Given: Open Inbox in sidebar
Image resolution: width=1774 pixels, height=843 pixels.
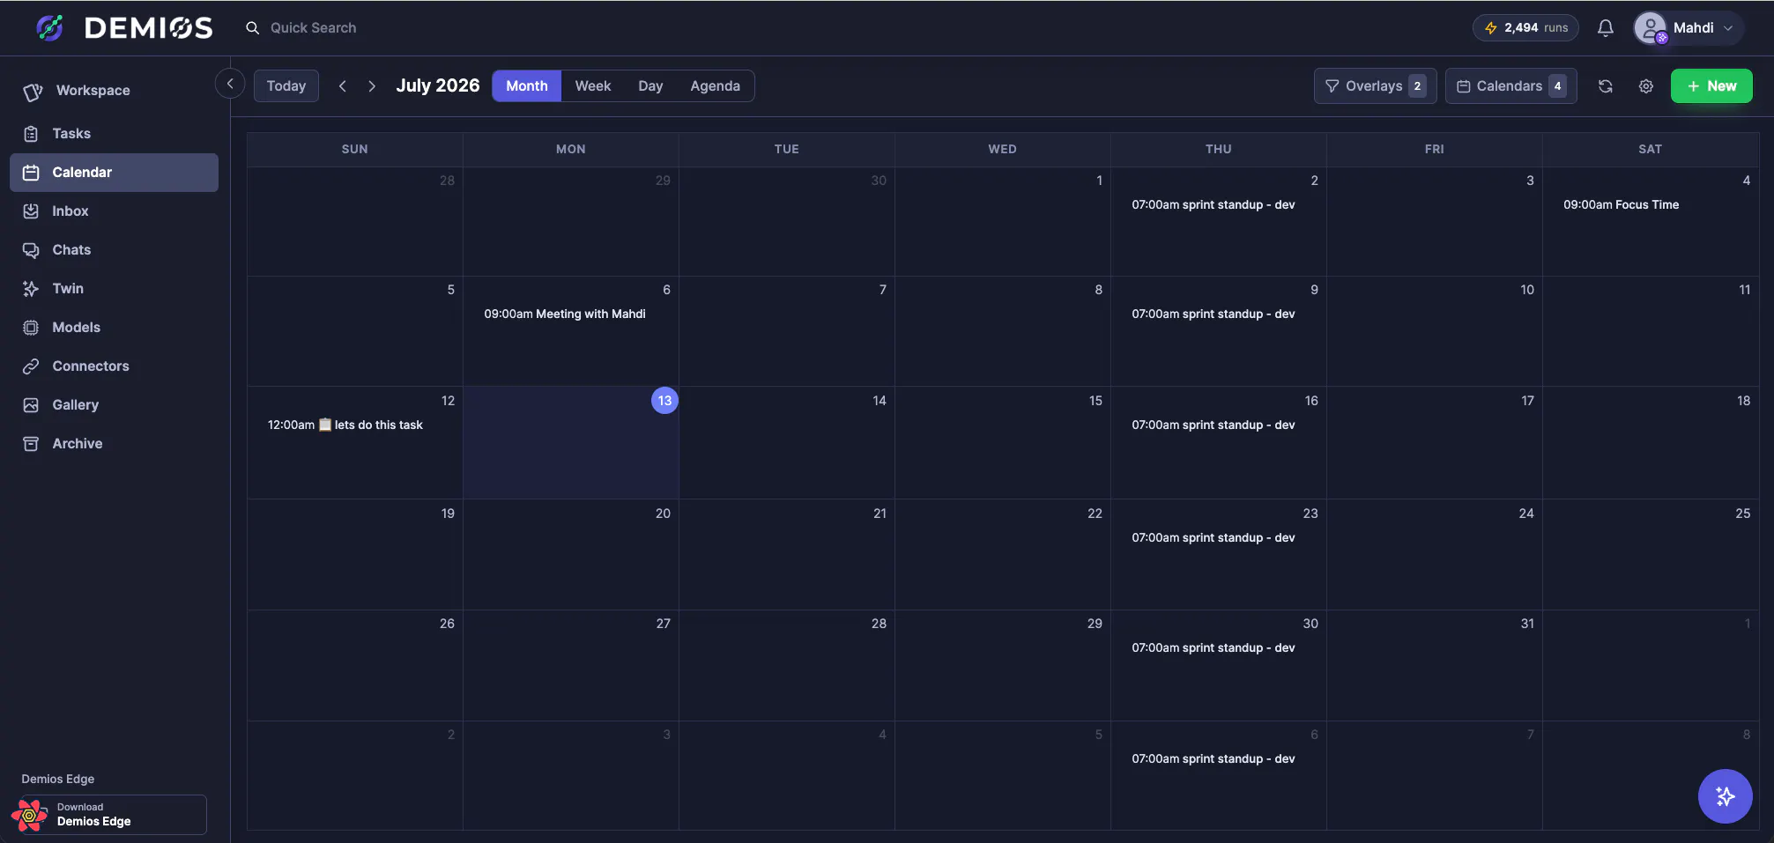Looking at the screenshot, I should (115, 211).
